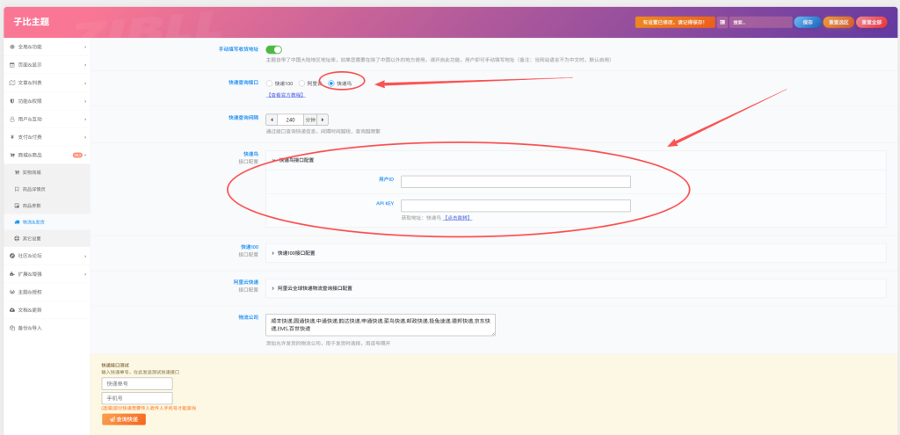Click the 扩展&增强 puzzle icon
The image size is (900, 435).
click(12, 273)
